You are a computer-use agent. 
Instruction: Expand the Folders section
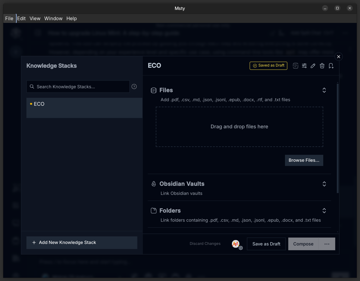[324, 211]
